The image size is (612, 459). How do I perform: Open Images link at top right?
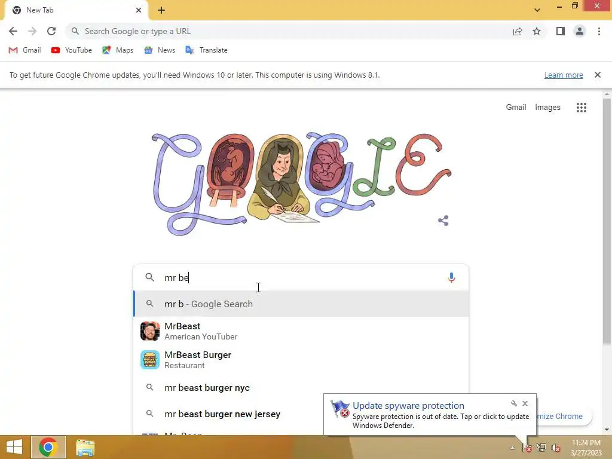(547, 107)
